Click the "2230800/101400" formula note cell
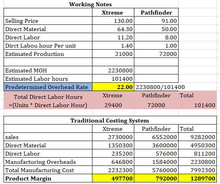 tap(160, 87)
